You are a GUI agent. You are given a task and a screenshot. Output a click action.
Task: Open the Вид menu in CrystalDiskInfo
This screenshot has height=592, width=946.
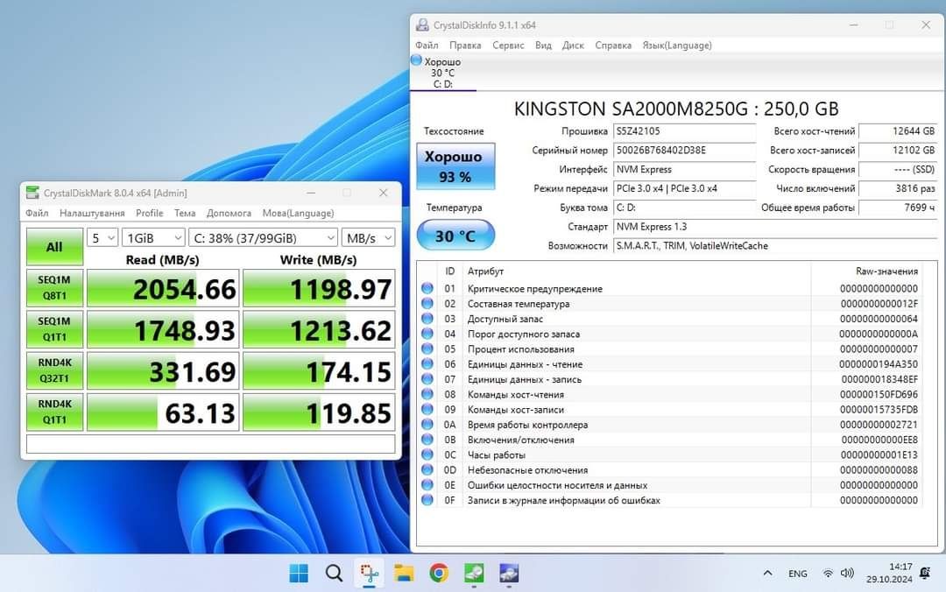coord(543,46)
